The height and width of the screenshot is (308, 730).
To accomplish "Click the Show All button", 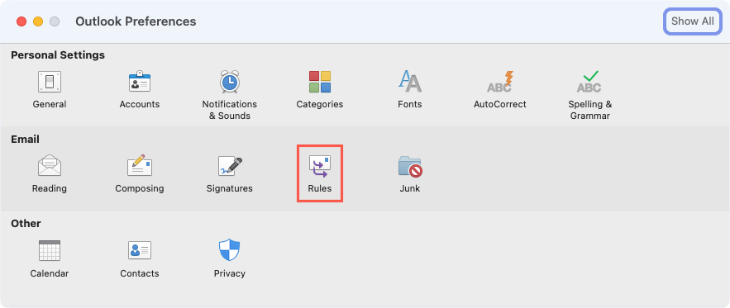I will (x=692, y=21).
